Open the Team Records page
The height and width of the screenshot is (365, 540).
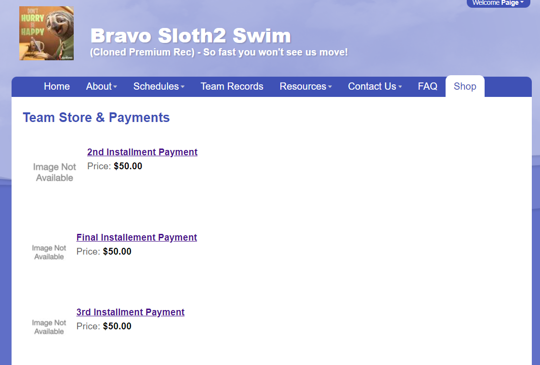(x=232, y=86)
